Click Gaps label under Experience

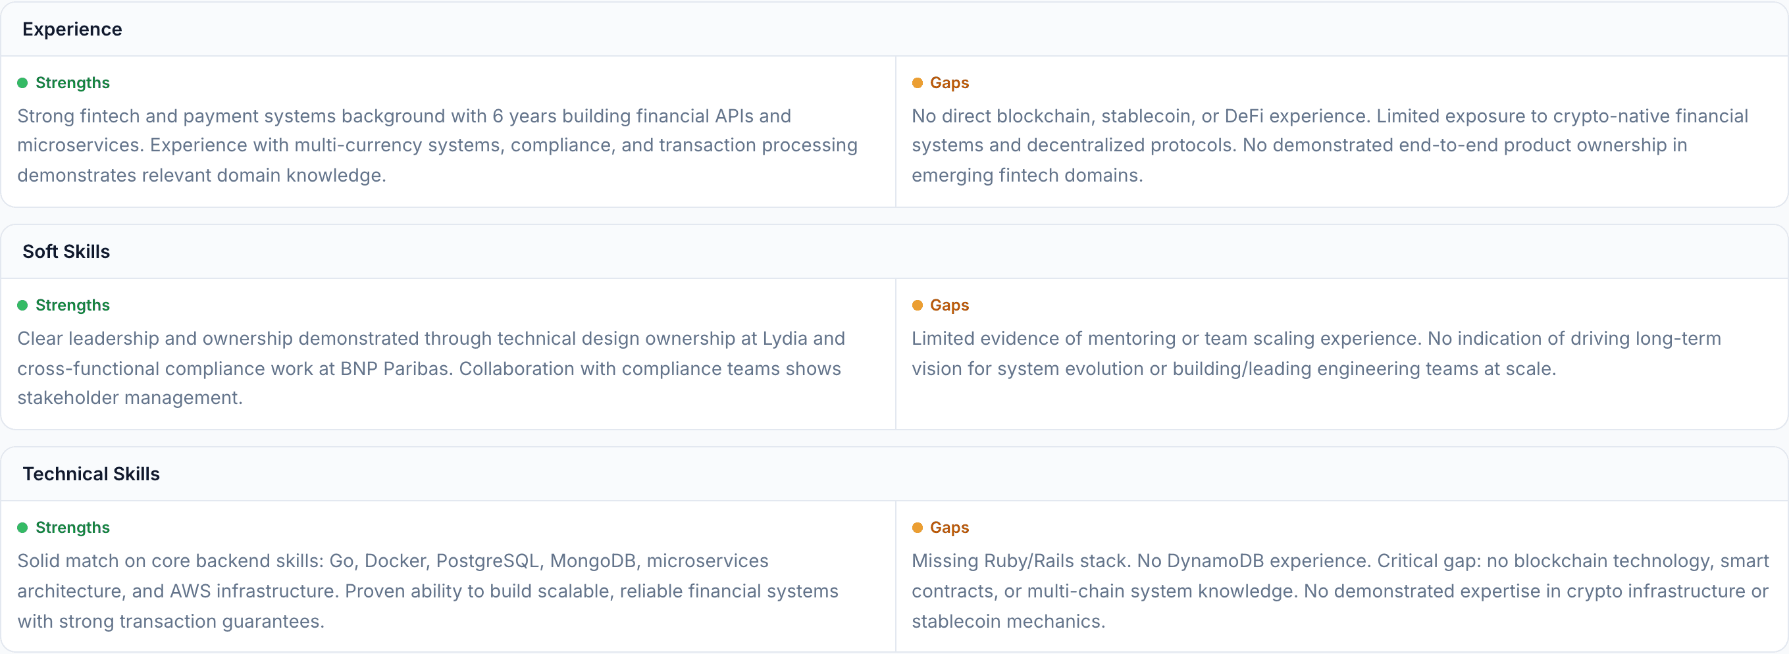click(948, 83)
